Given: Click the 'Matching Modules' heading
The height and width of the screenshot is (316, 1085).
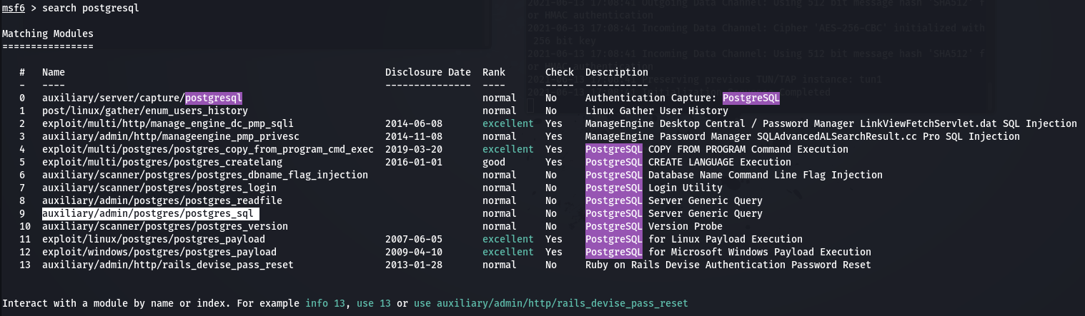Looking at the screenshot, I should click(48, 34).
